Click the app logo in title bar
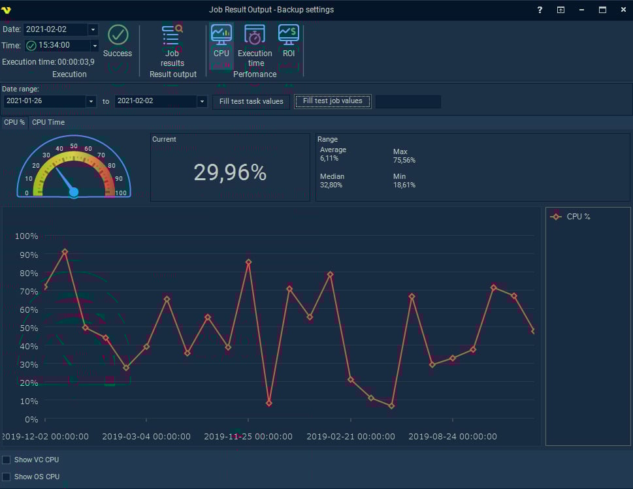633x489 pixels. 7,10
